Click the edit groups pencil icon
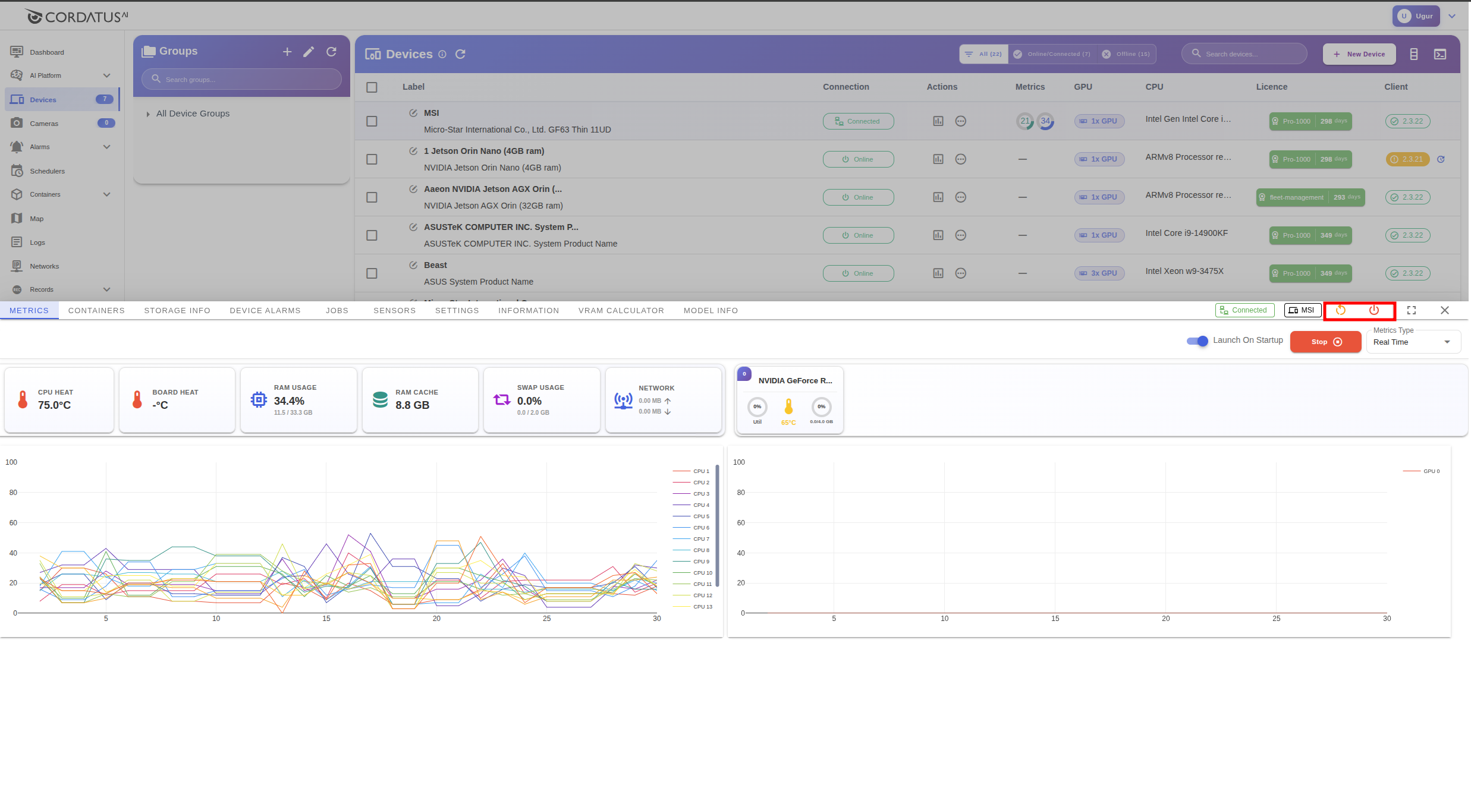This screenshot has height=788, width=1471. pos(309,52)
